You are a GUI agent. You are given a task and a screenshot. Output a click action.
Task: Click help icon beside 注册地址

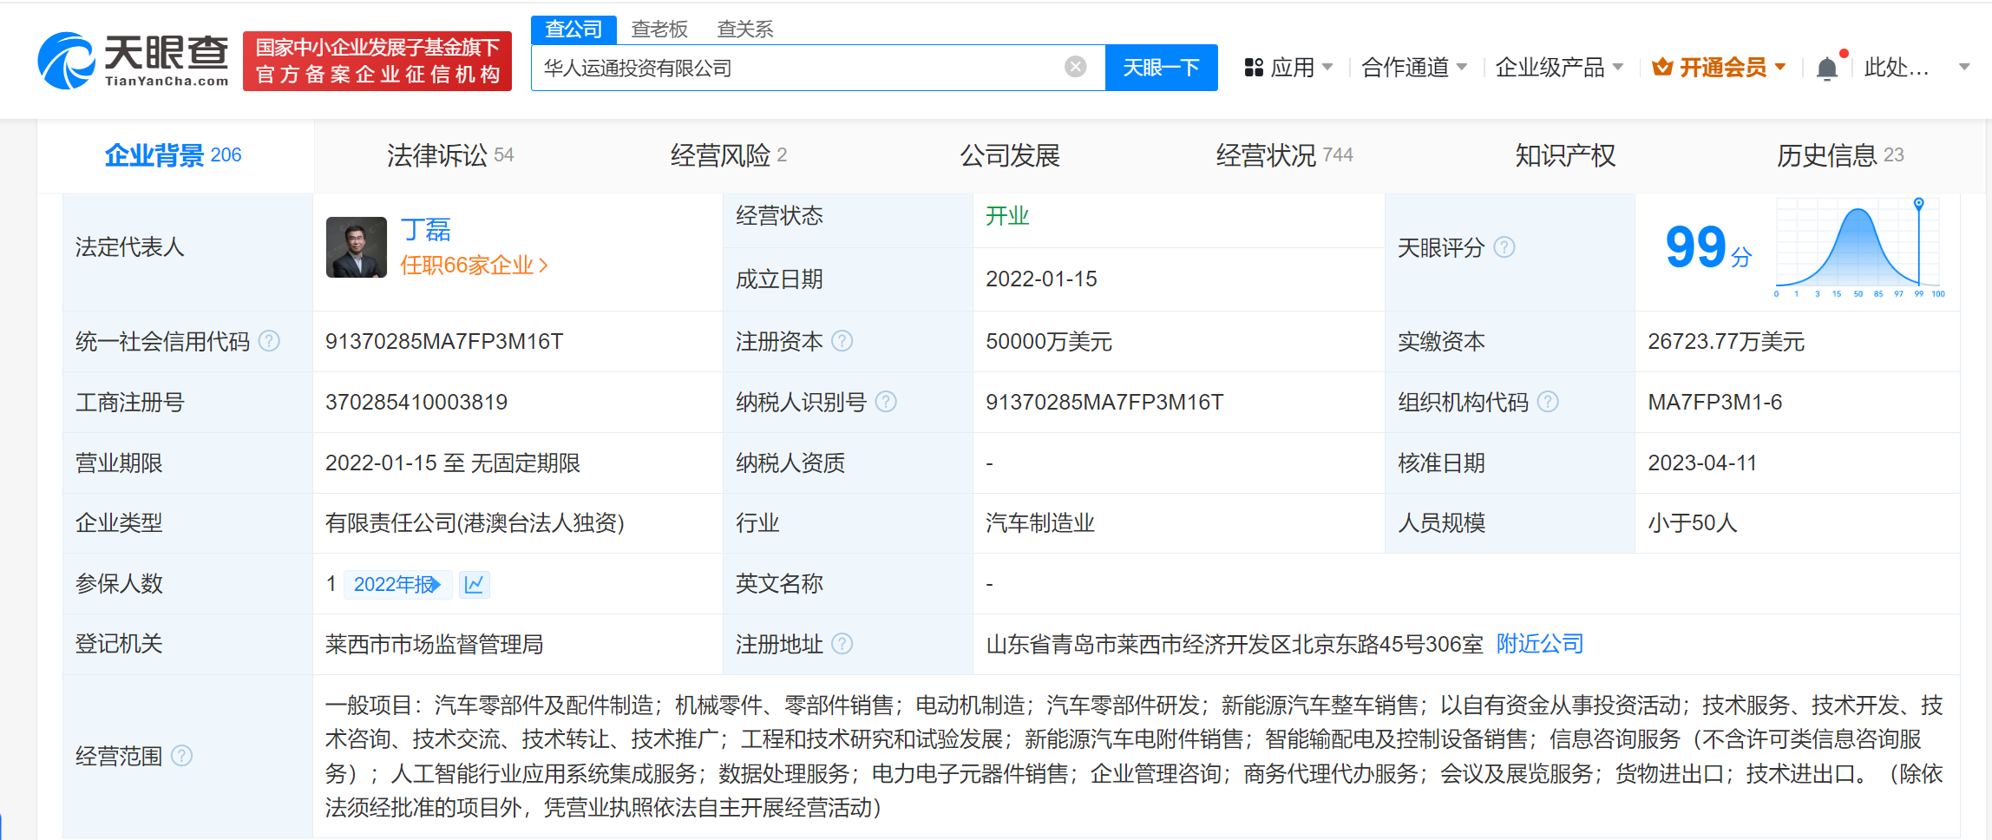[x=842, y=644]
